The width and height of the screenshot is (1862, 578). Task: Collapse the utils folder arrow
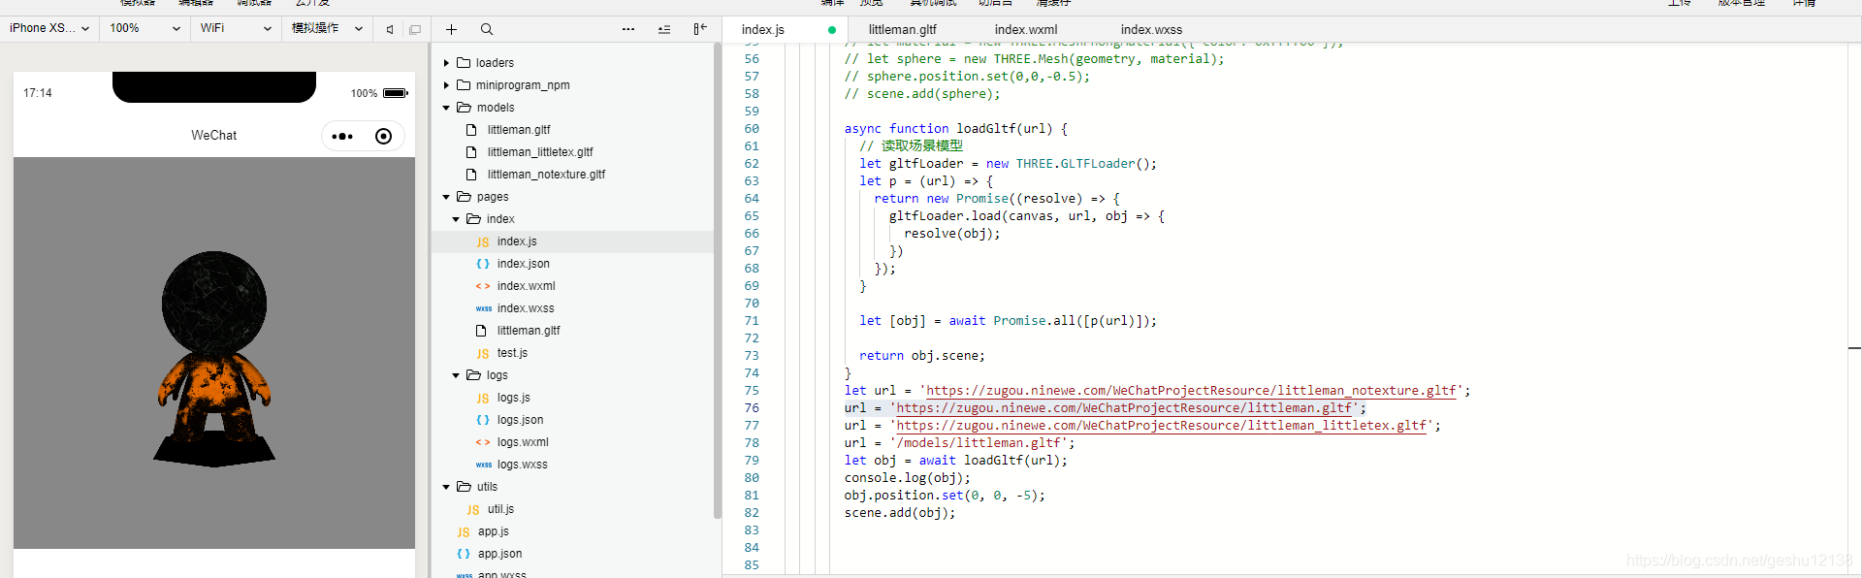446,487
